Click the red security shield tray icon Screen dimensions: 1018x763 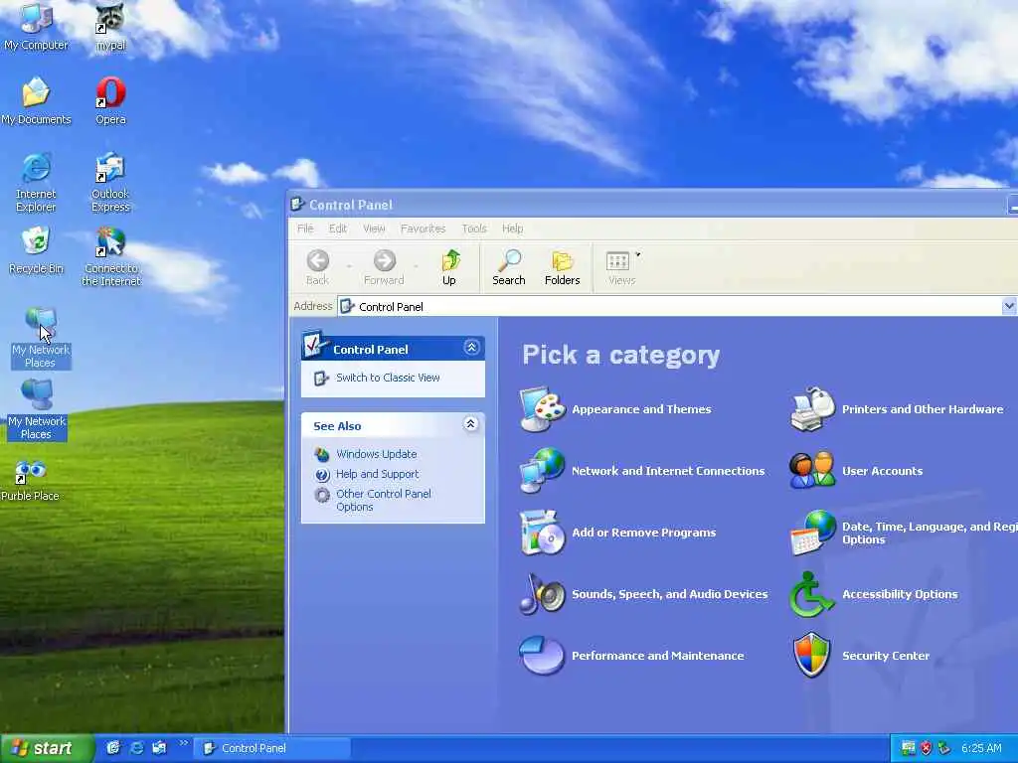coord(927,748)
